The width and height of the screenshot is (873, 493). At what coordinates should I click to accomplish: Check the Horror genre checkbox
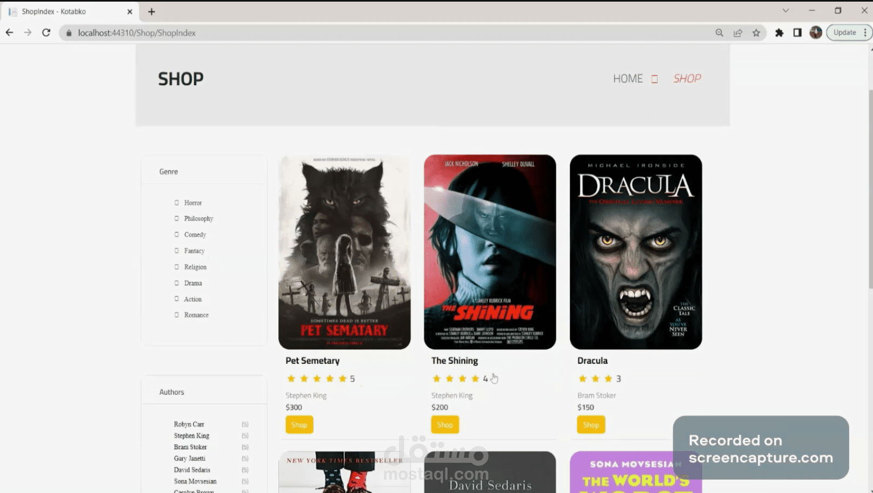point(176,202)
